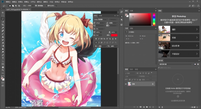The width and height of the screenshot is (201, 109).
Task: Select the Brush tool
Action: [x=3, y=34]
